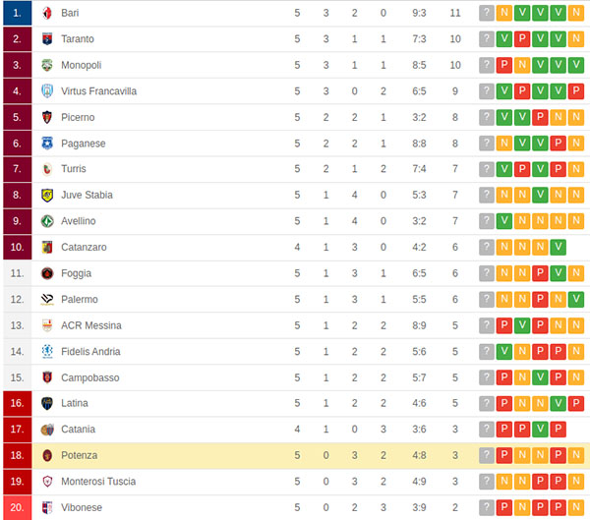
Task: Open the Monopoli team link
Action: [x=82, y=65]
